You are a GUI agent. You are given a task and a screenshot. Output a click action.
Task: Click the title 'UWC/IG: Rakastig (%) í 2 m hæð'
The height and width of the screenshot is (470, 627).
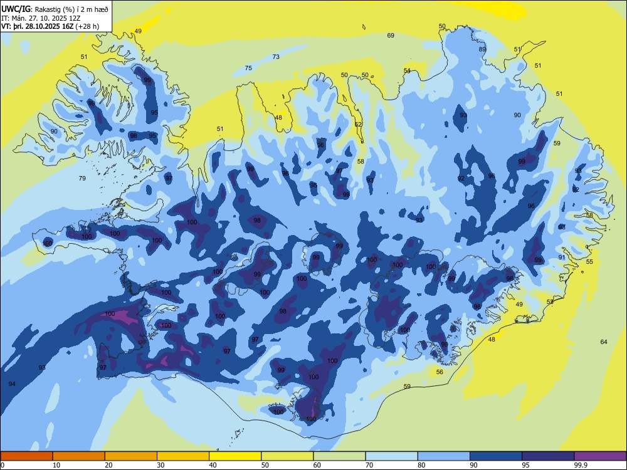55,9
